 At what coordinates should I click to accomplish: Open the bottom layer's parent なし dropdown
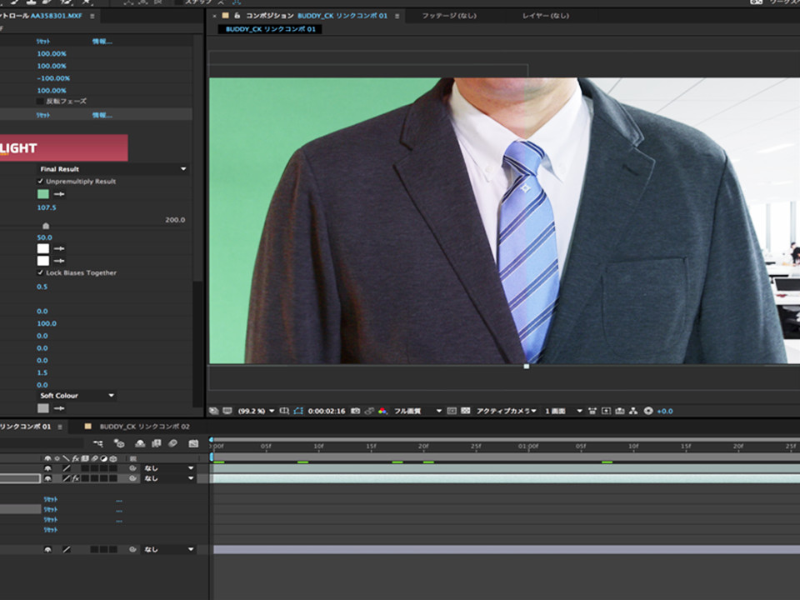point(169,549)
